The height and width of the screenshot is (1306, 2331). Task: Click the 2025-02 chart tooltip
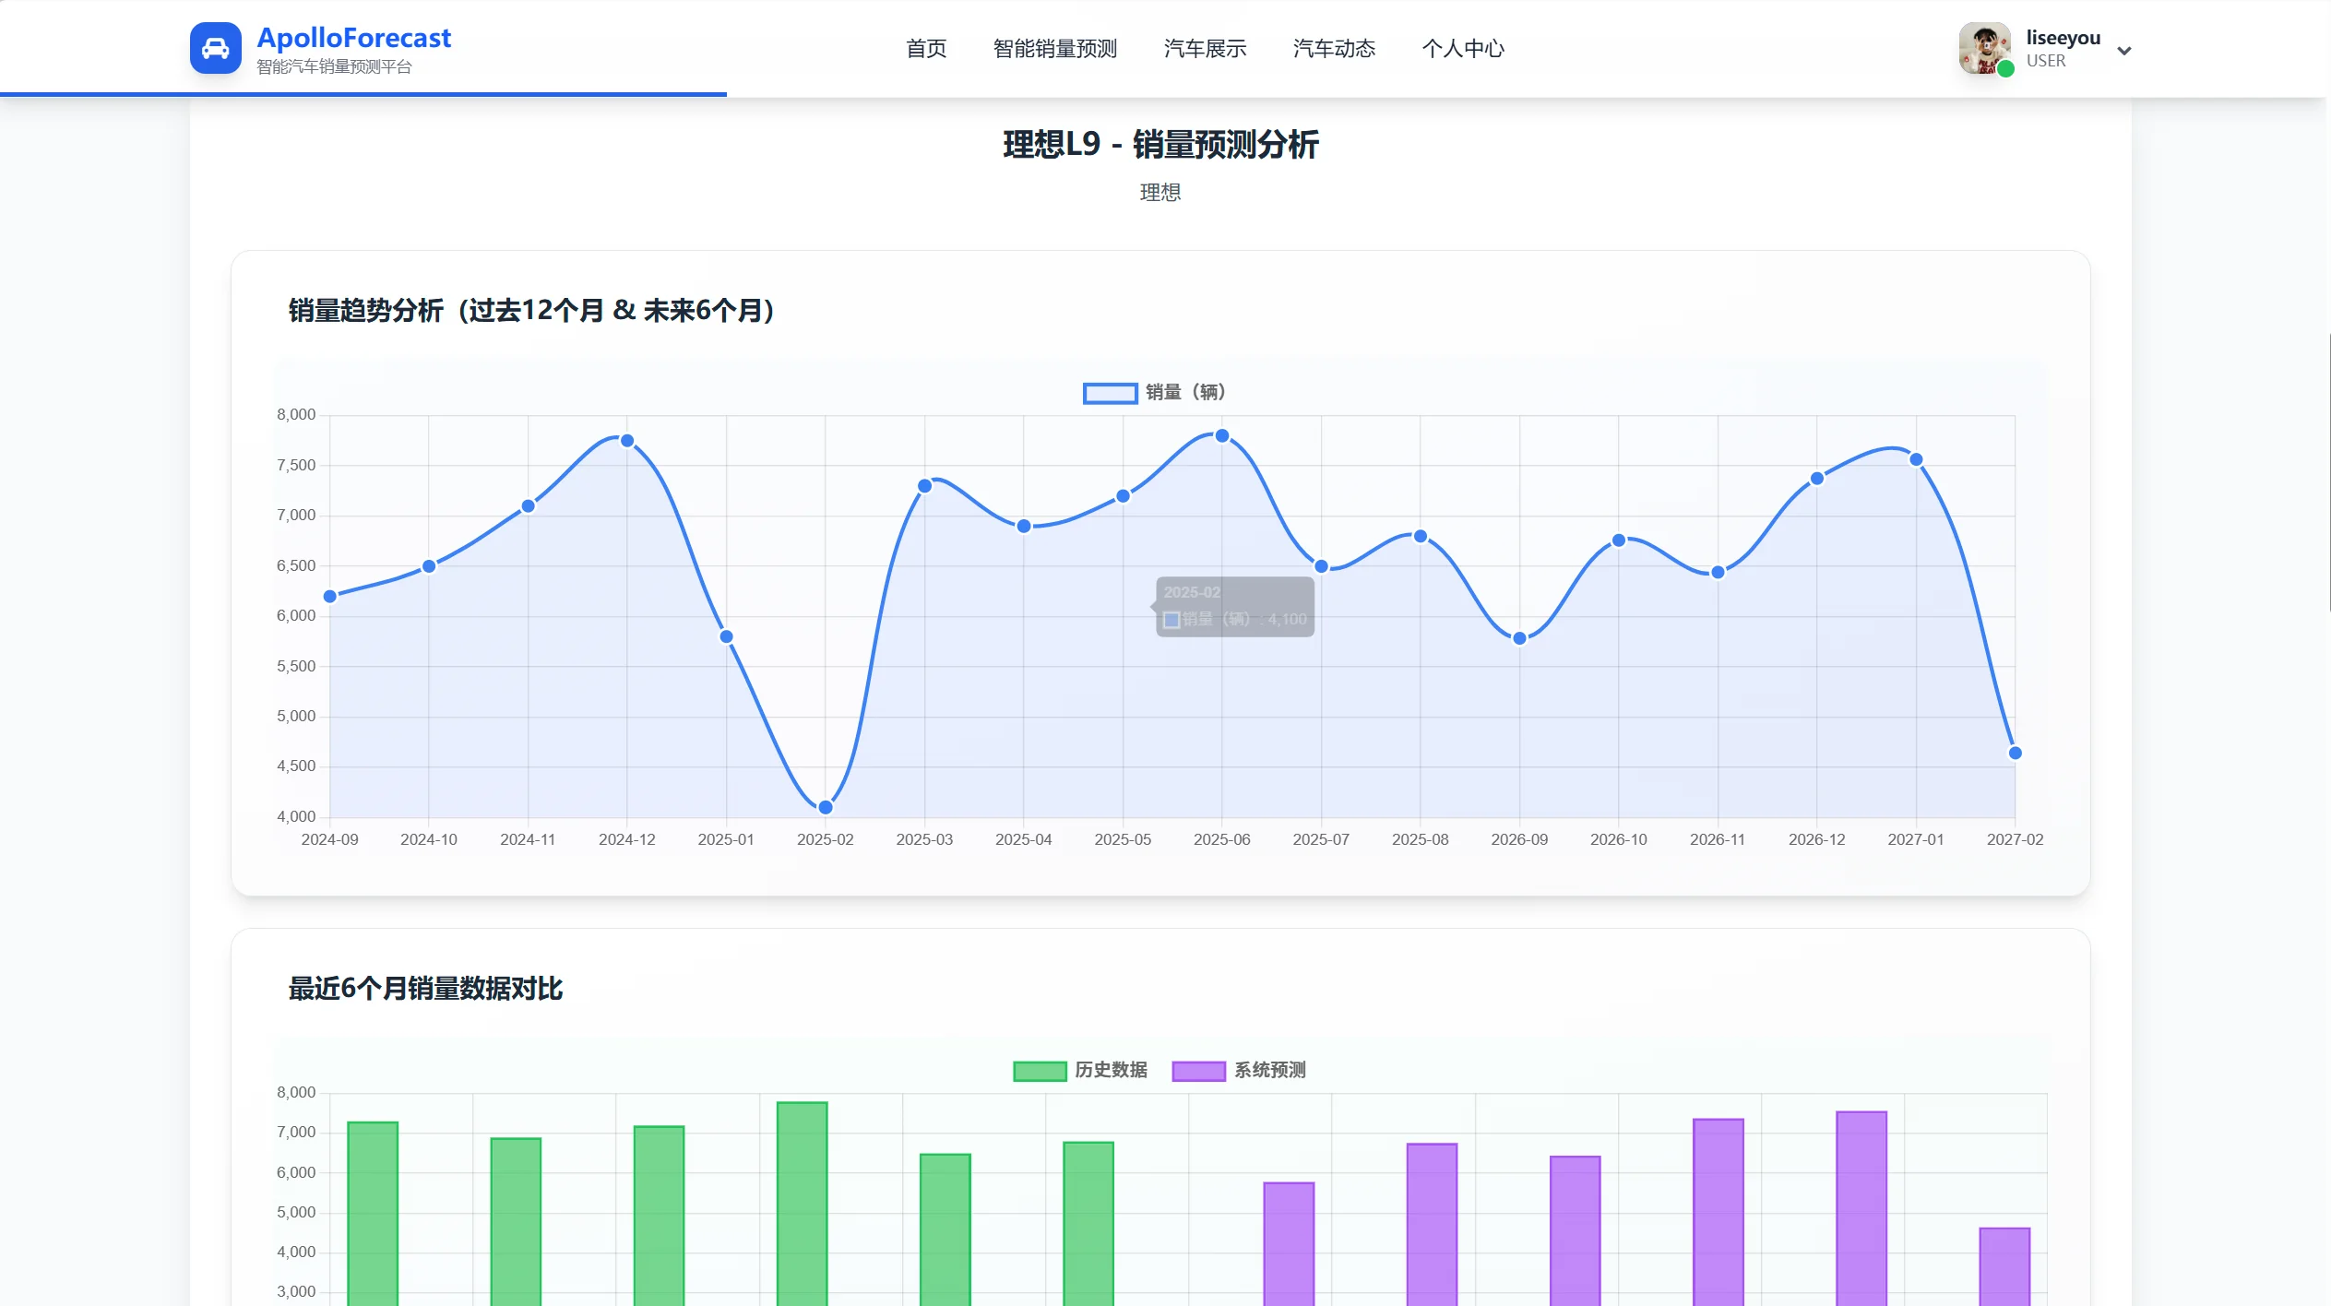(1234, 606)
